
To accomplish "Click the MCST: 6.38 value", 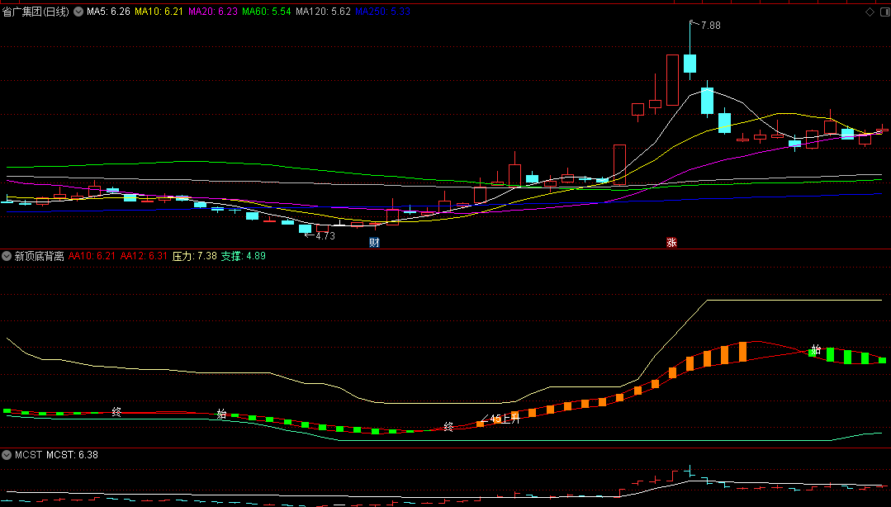I will 72,455.
